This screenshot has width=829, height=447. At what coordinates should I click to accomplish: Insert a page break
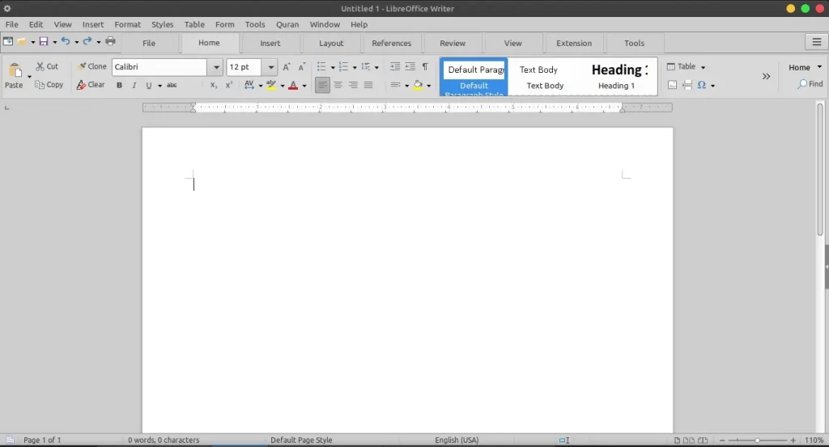[687, 85]
